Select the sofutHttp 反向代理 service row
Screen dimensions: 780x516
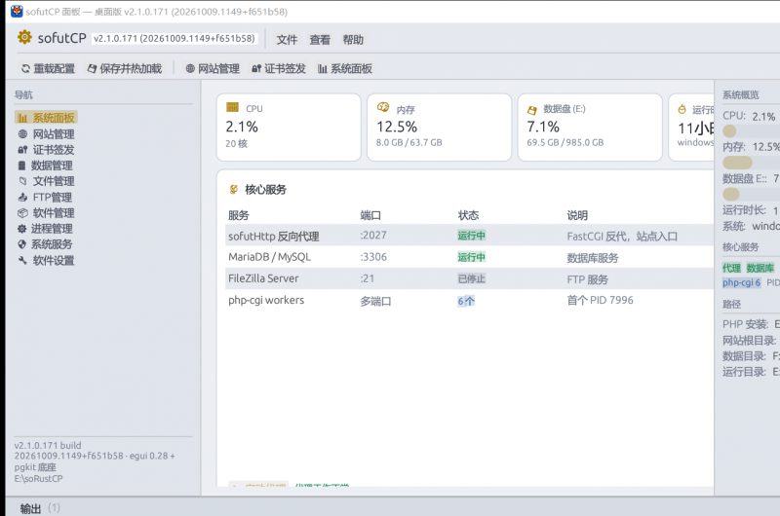click(x=469, y=235)
